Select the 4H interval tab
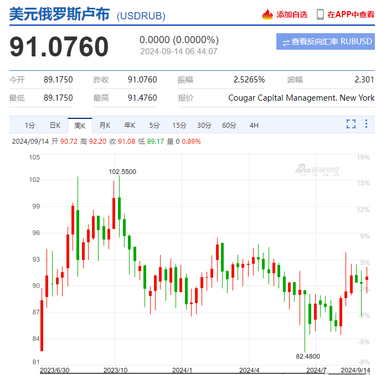 point(254,125)
